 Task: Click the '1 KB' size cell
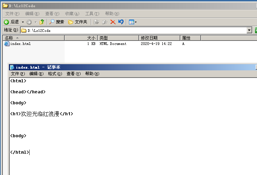91,44
